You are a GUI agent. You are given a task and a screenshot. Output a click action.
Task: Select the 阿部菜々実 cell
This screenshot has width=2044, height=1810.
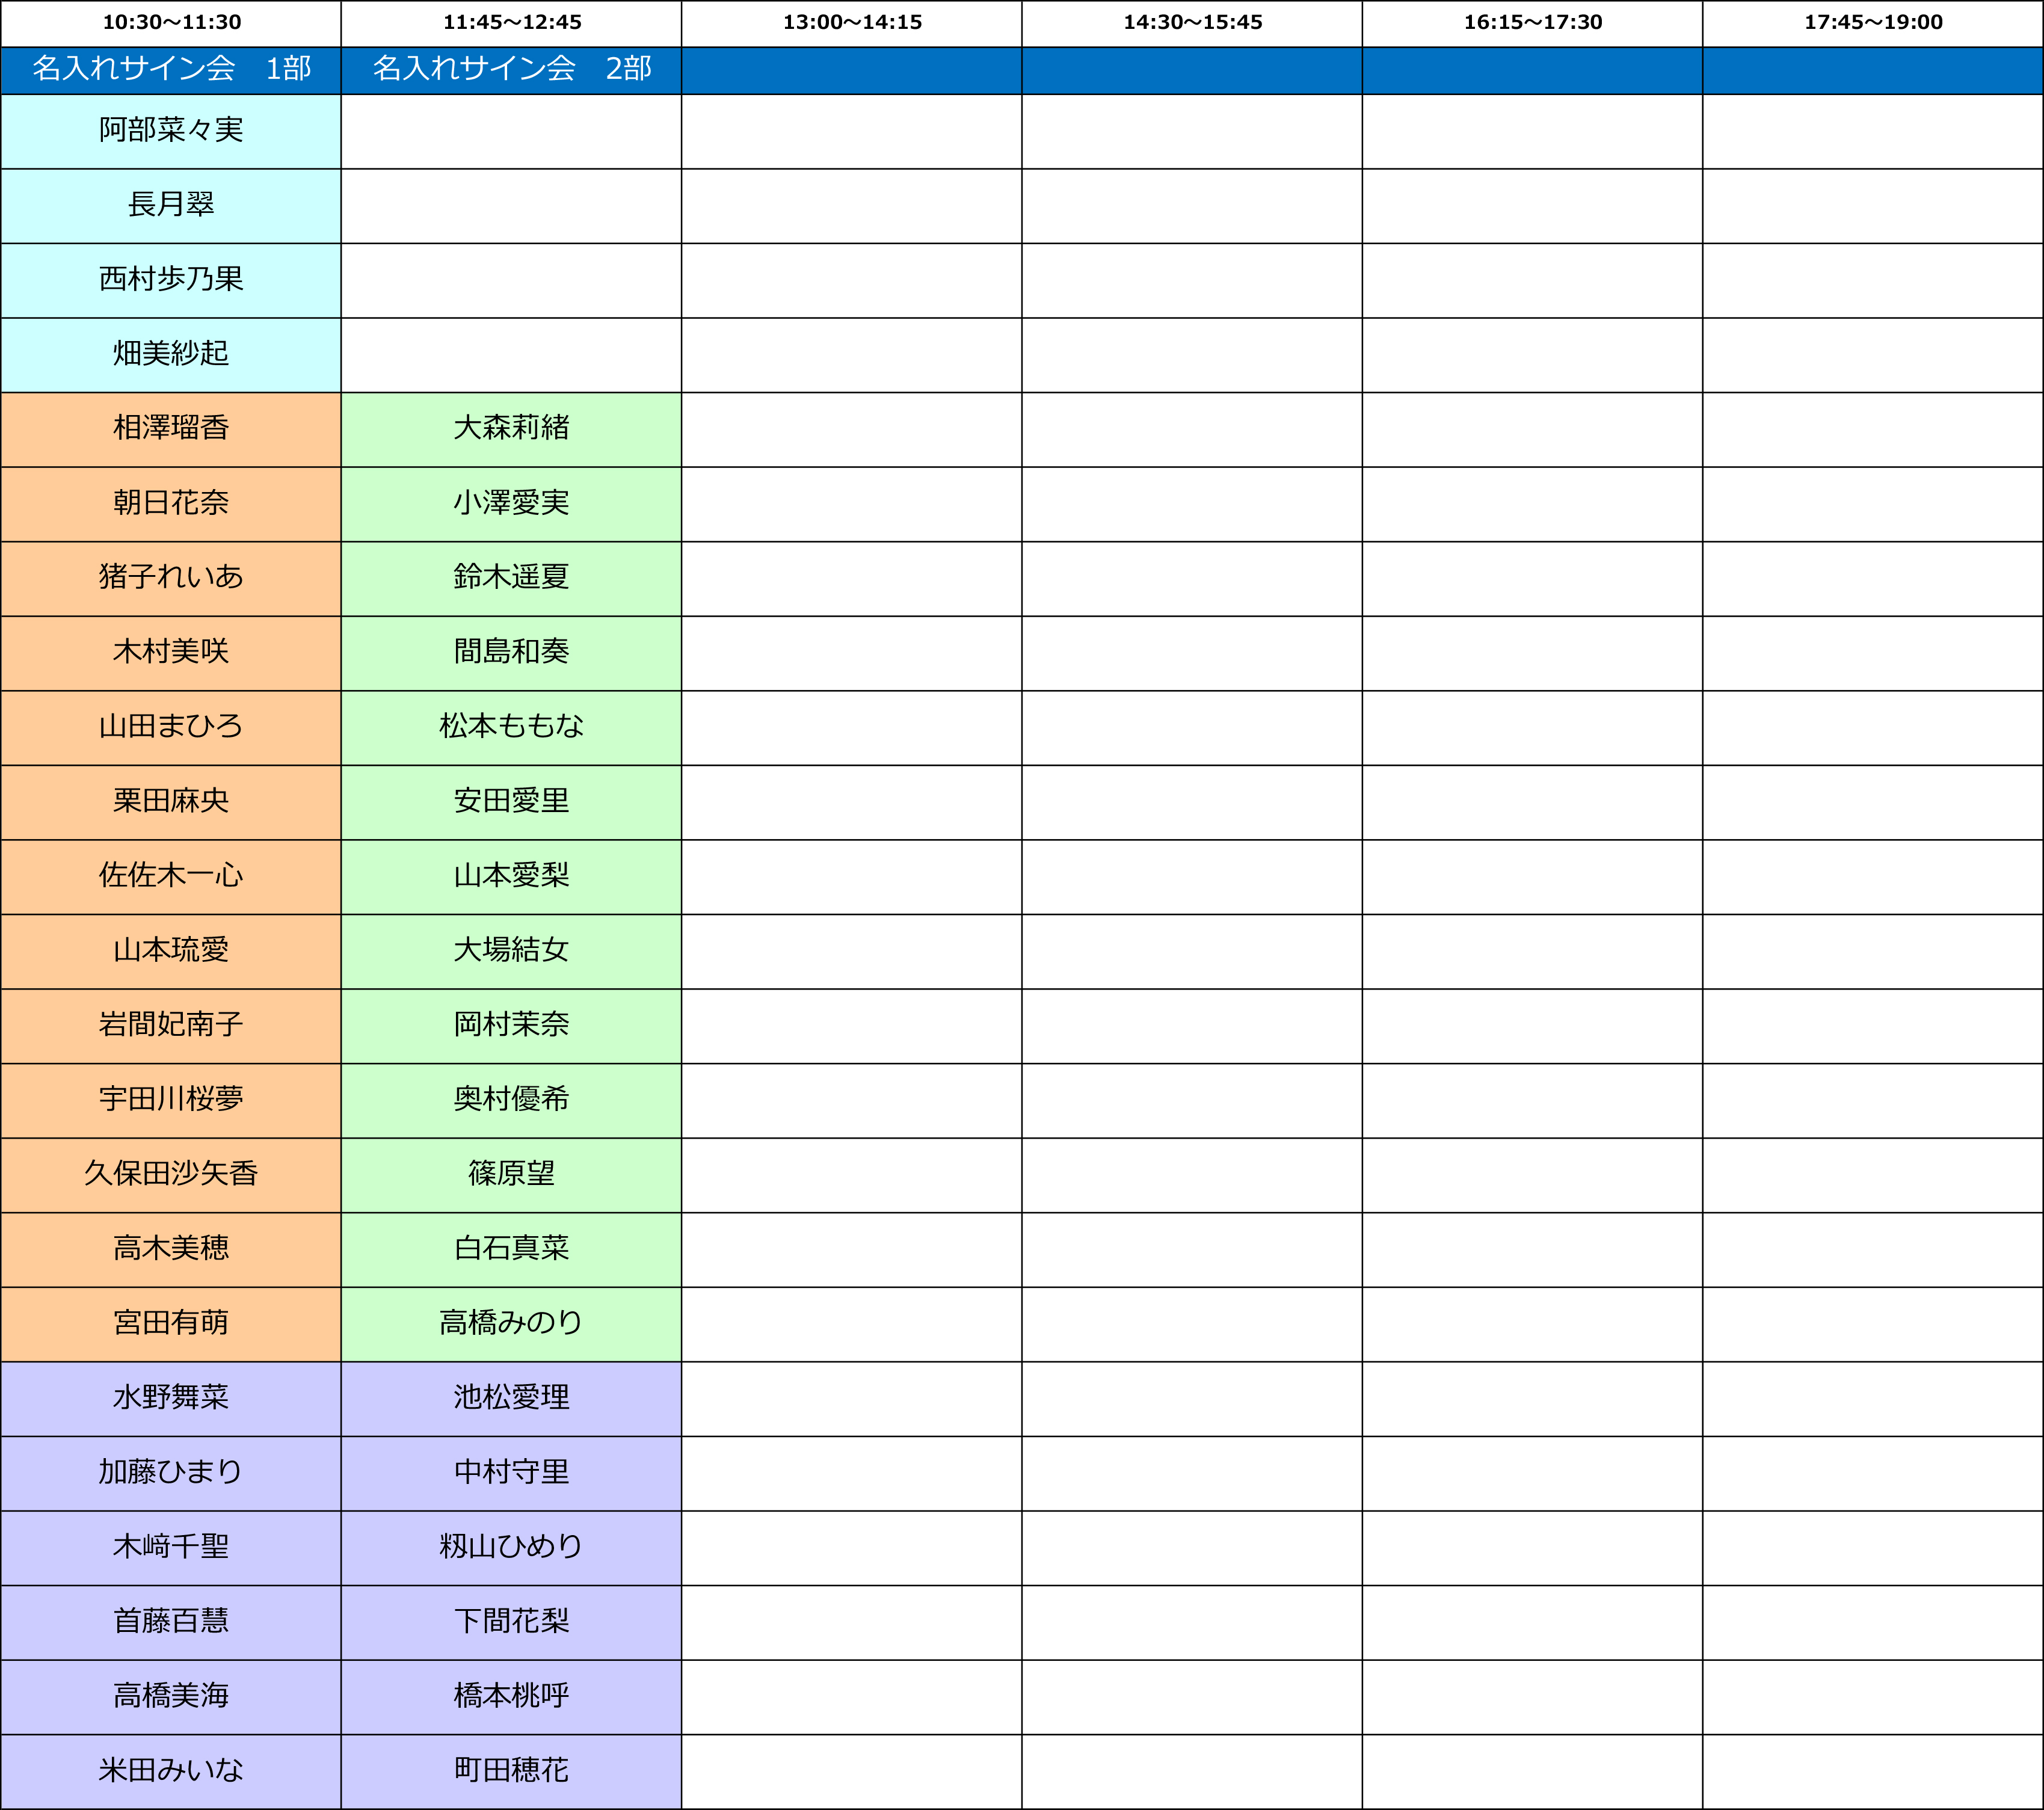point(171,130)
